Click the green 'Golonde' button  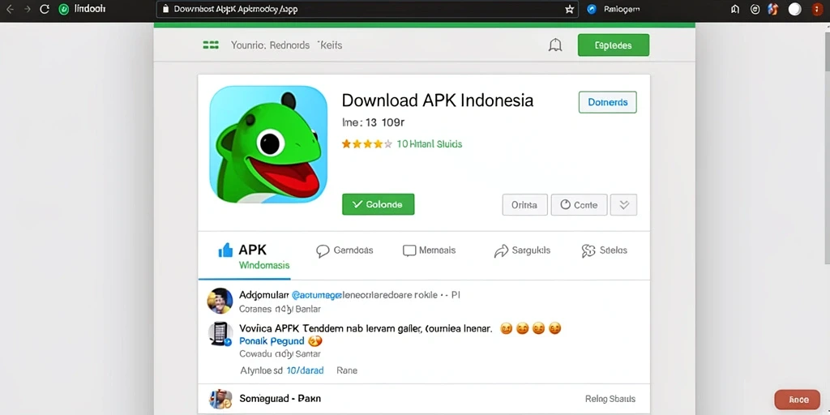pyautogui.click(x=378, y=204)
